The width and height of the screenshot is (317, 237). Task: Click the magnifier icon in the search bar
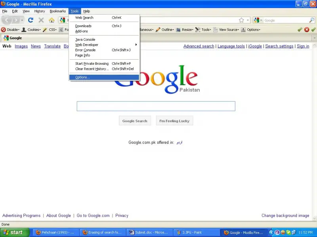pyautogui.click(x=311, y=20)
